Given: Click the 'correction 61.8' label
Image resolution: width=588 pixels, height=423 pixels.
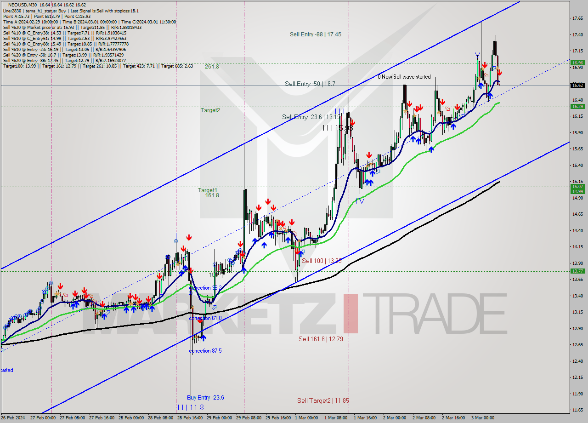Looking at the screenshot, I should 205,318.
